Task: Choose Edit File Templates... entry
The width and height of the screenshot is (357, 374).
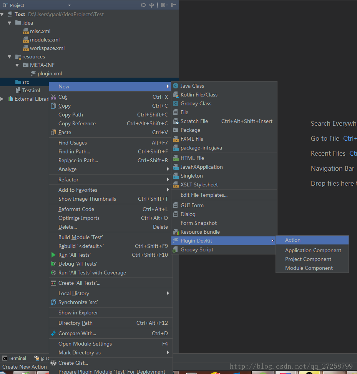Action: [224, 195]
